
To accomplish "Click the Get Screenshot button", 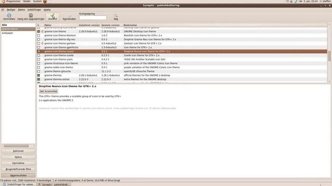I will [x=48, y=91].
